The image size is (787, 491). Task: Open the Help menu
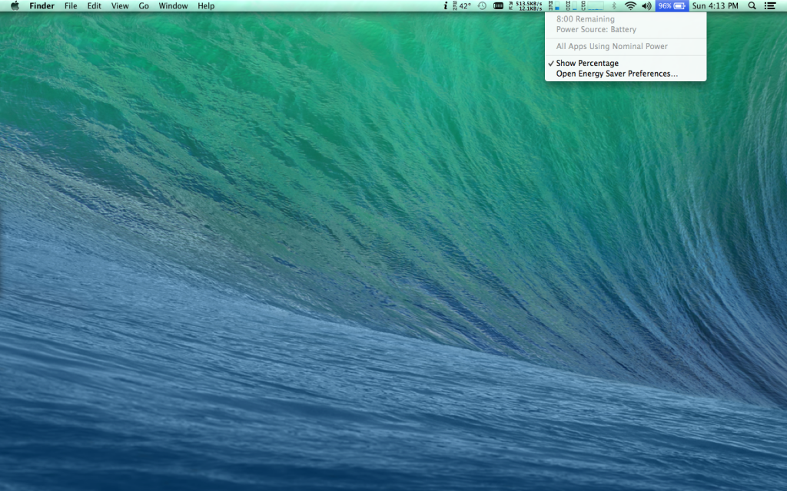click(x=206, y=6)
